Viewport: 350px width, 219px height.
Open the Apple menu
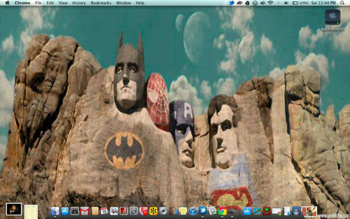coord(7,3)
